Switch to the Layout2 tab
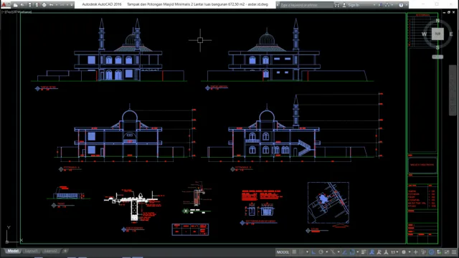The height and width of the screenshot is (258, 459). [x=51, y=251]
